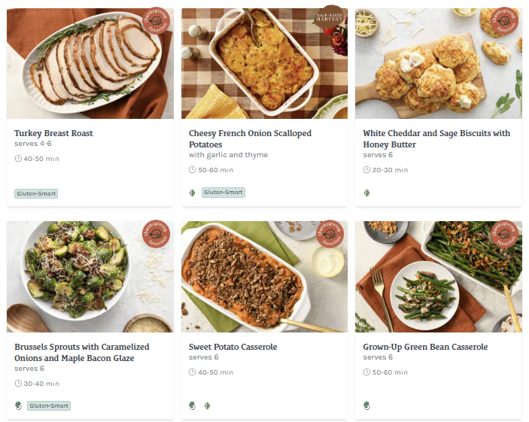Select the Gluten-Smart tag on Turkey Breast Roast

[x=36, y=193]
